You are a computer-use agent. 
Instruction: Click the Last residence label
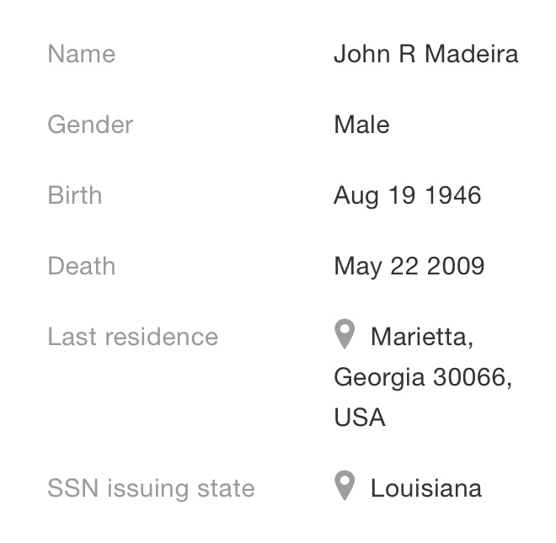(132, 337)
